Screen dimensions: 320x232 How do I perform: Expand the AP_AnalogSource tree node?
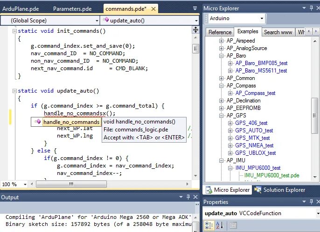point(221,48)
